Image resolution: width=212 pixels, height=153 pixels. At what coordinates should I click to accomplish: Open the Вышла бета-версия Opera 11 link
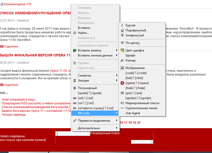36,111
